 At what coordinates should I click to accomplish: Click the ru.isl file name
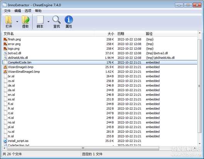[x=11, y=132]
